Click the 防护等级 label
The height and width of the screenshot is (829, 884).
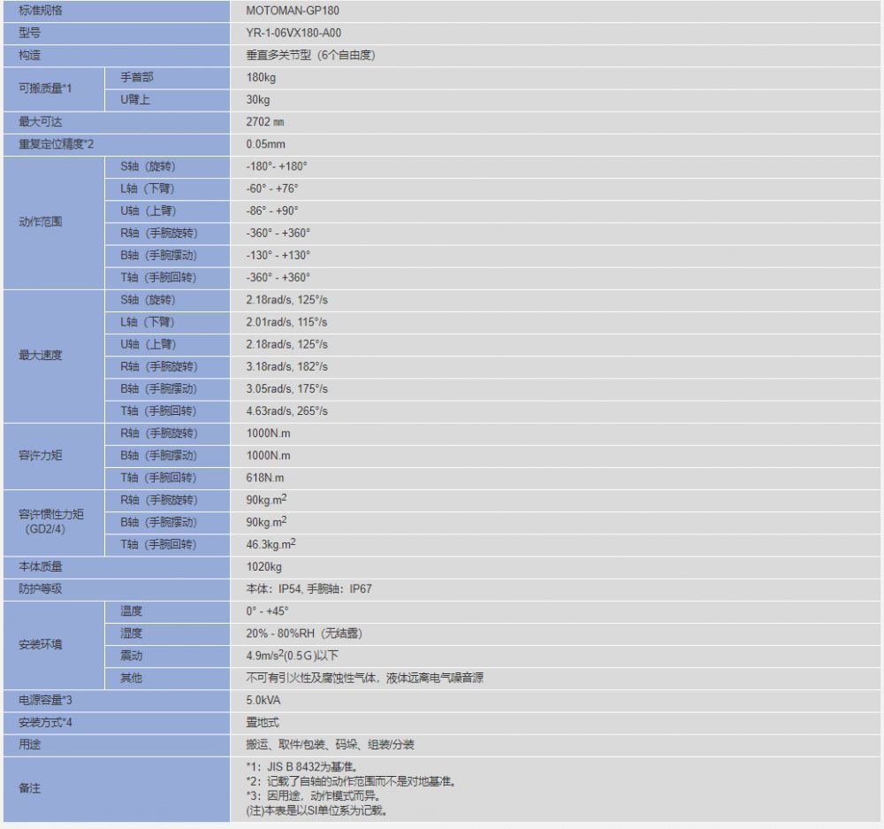(41, 589)
